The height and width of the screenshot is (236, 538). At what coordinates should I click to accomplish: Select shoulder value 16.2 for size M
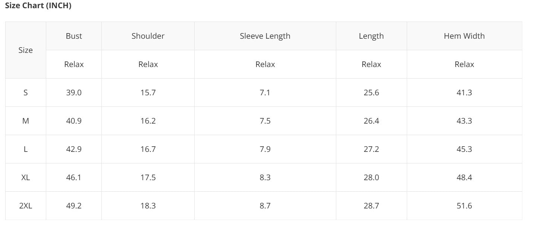tap(148, 121)
